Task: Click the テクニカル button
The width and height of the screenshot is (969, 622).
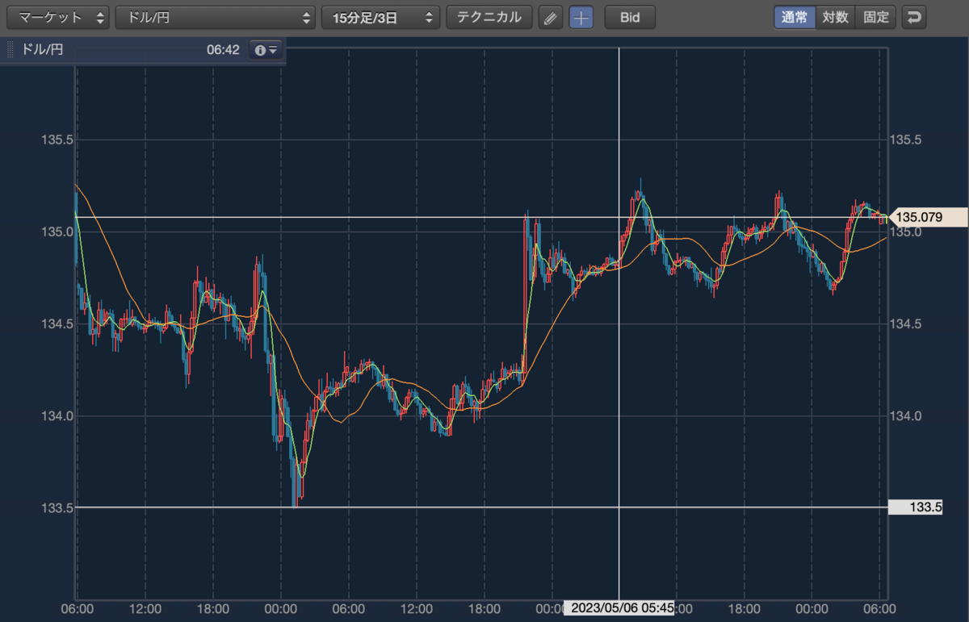Action: [489, 17]
